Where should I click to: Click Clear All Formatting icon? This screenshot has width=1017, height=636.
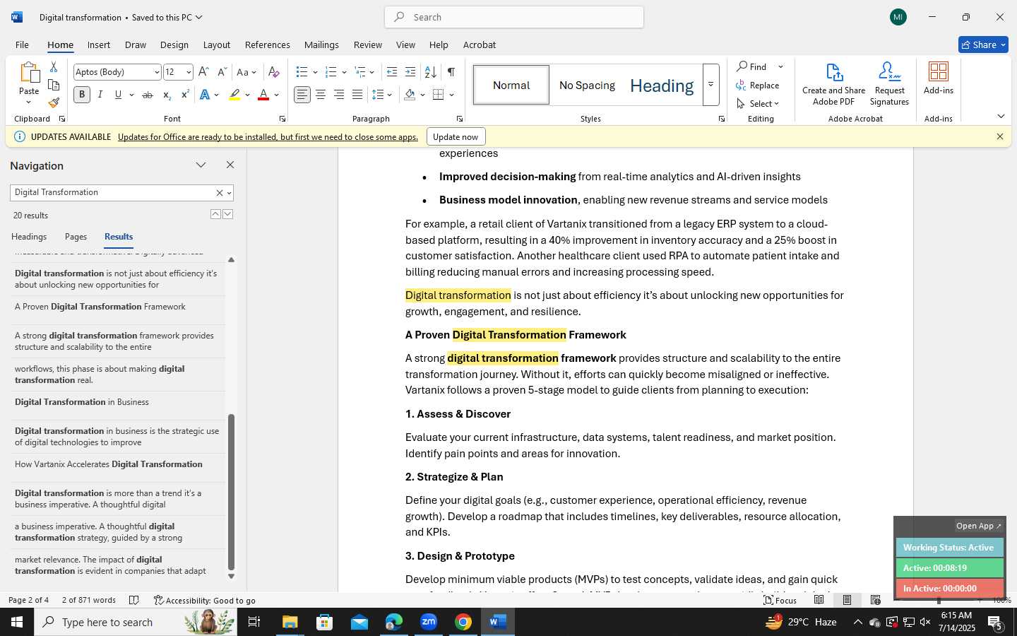click(x=274, y=72)
